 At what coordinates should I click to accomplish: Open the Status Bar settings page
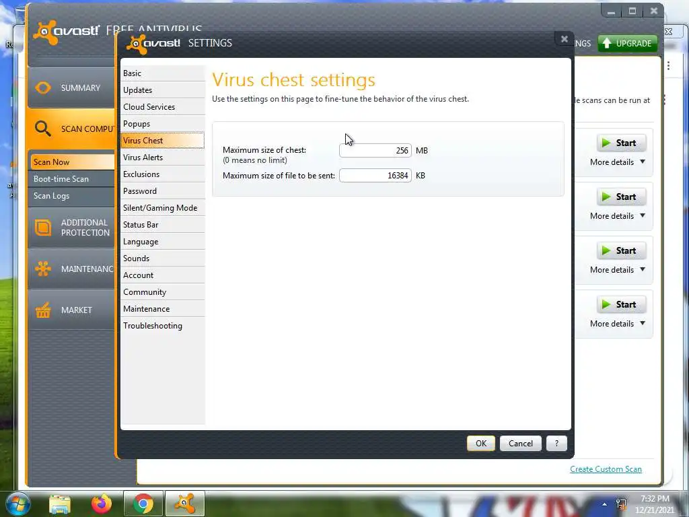163,225
